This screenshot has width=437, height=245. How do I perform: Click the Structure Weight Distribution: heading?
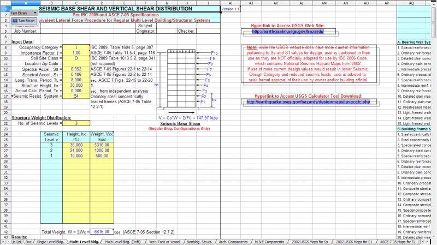pos(42,118)
